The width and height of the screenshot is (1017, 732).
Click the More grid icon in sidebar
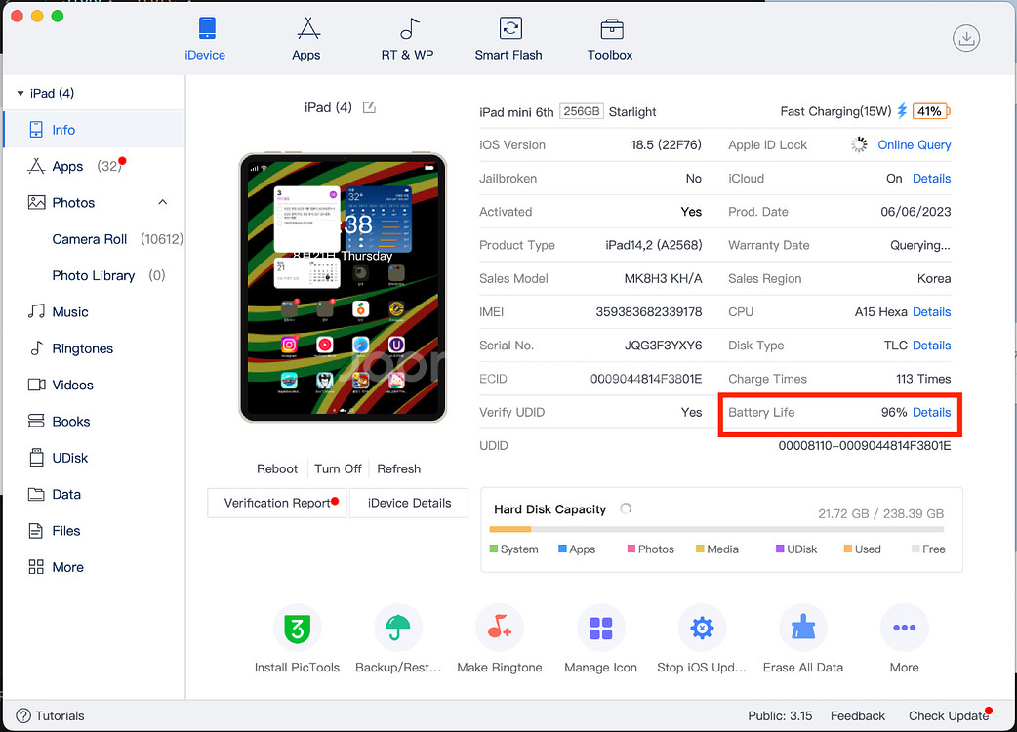pyautogui.click(x=36, y=567)
